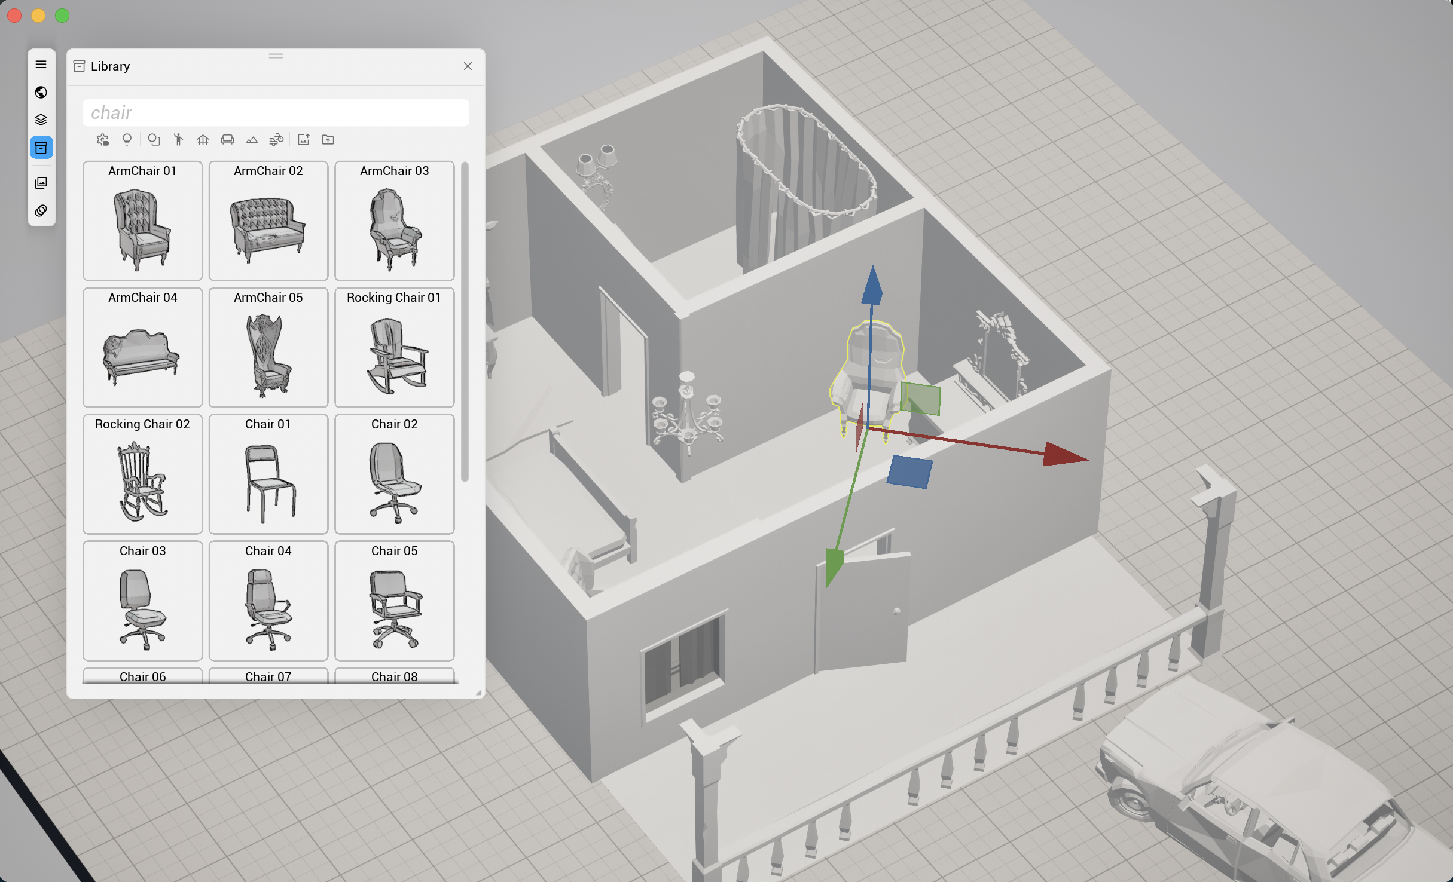Click the red X-axis gizmo arrow
Viewport: 1453px width, 882px height.
(x=1064, y=455)
